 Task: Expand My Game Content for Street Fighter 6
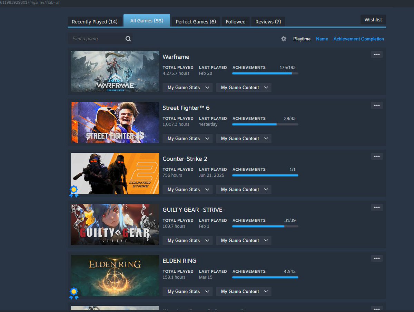pos(244,139)
